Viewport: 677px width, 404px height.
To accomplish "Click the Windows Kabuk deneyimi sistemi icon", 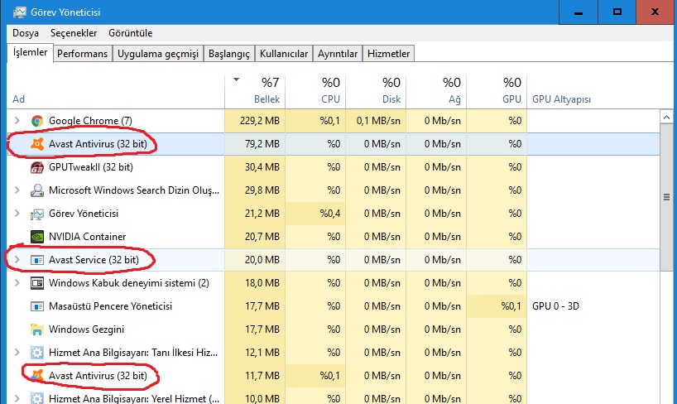I will click(37, 283).
